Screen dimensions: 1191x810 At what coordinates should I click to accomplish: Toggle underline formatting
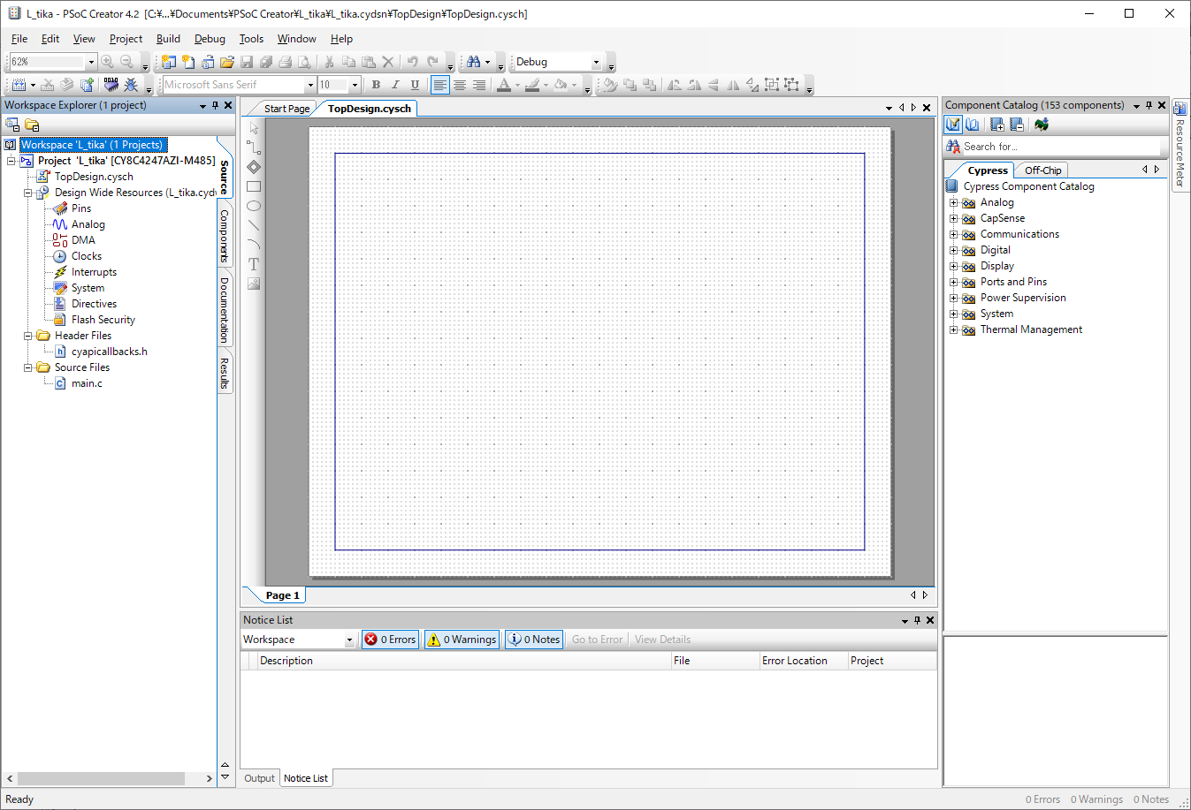tap(415, 85)
